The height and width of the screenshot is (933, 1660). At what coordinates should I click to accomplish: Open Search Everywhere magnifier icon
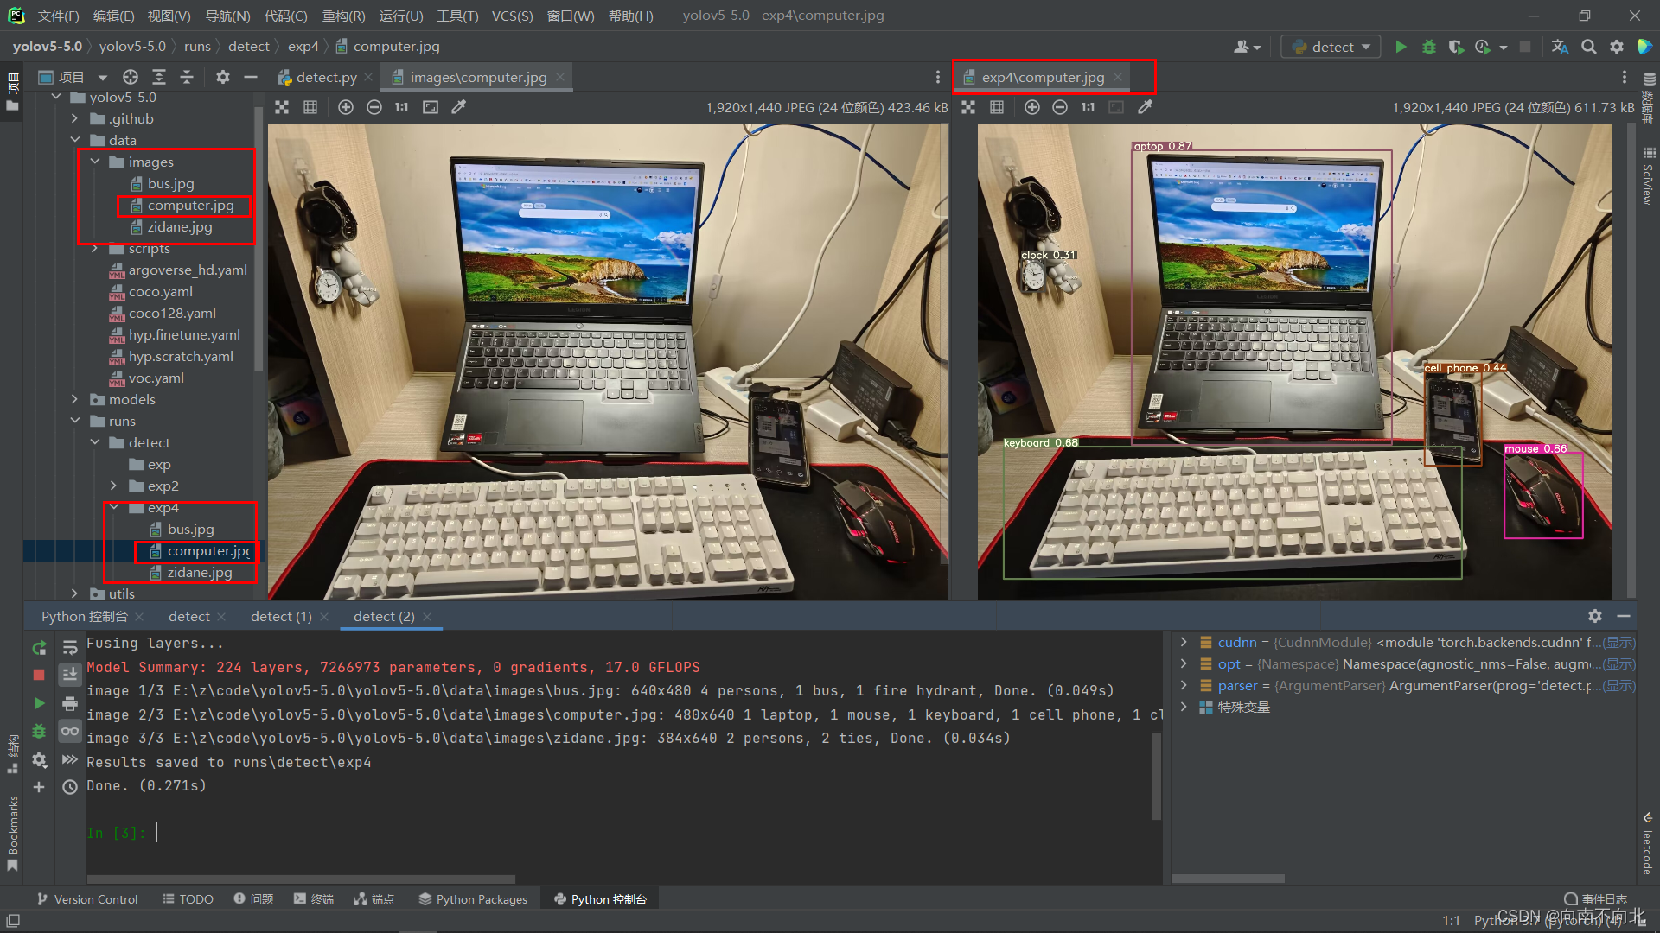(x=1588, y=47)
